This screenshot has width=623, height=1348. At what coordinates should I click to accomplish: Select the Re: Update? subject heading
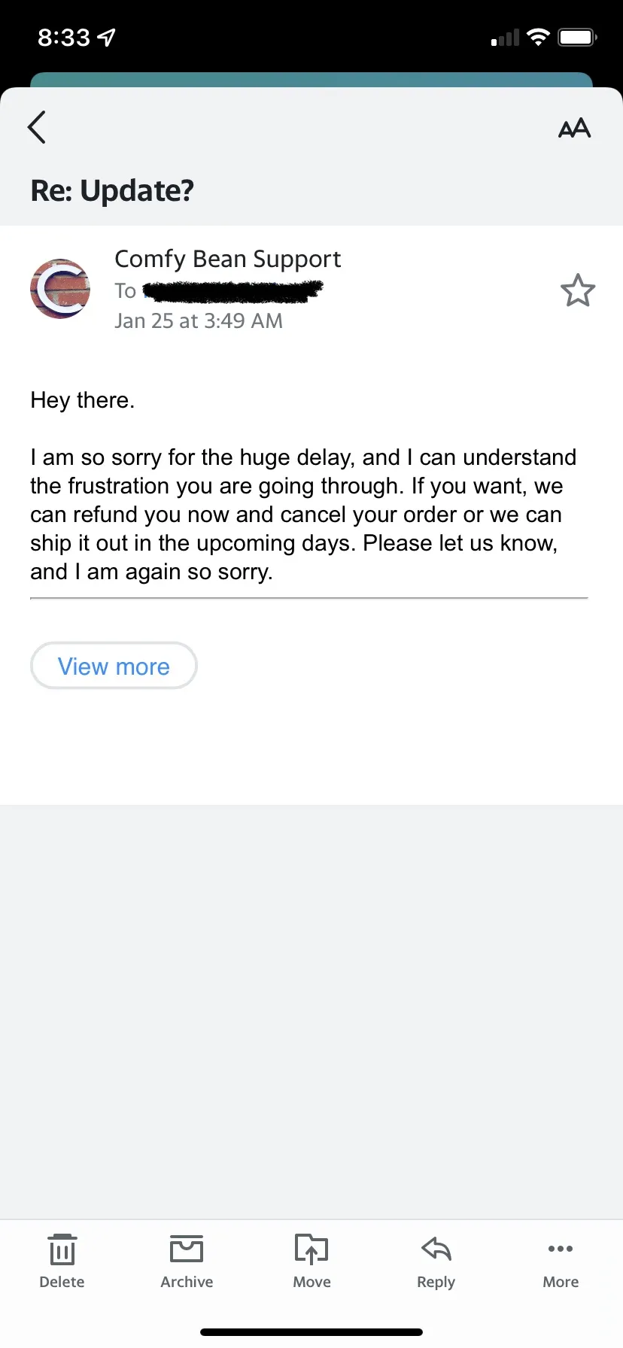click(x=112, y=190)
